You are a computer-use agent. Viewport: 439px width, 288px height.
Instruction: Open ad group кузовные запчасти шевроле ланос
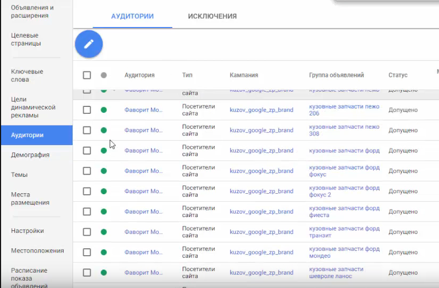coord(336,272)
